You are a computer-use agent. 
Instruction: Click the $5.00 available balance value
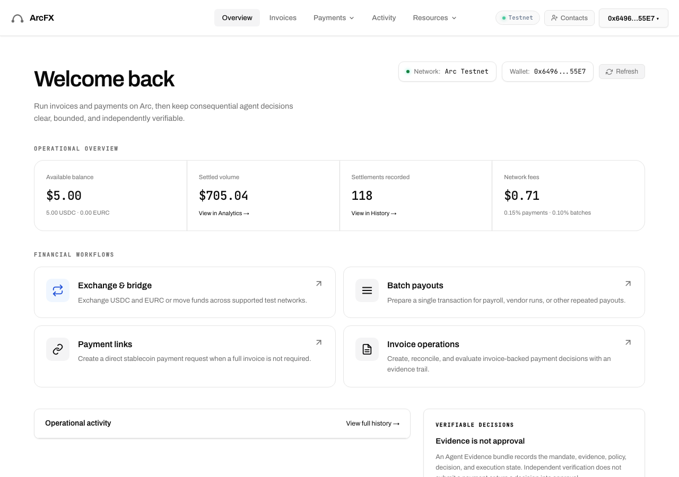point(64,196)
